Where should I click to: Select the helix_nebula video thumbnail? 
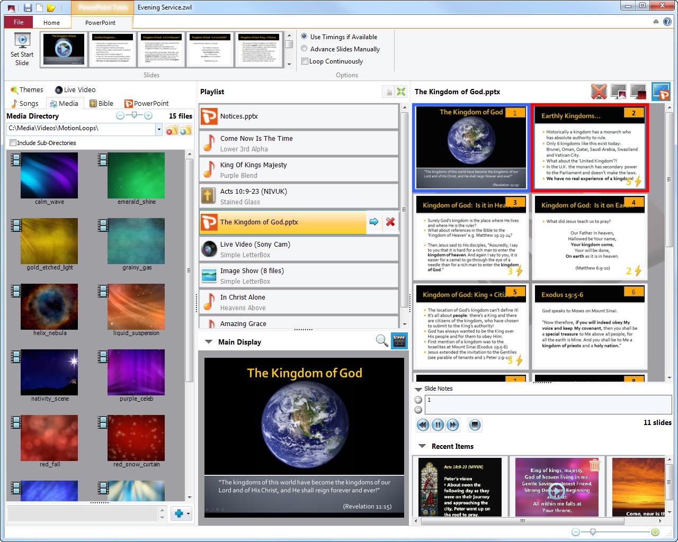49,307
